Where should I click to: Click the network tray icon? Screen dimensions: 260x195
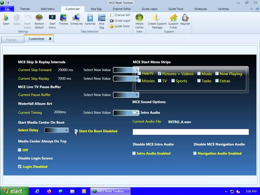click(x=232, y=191)
